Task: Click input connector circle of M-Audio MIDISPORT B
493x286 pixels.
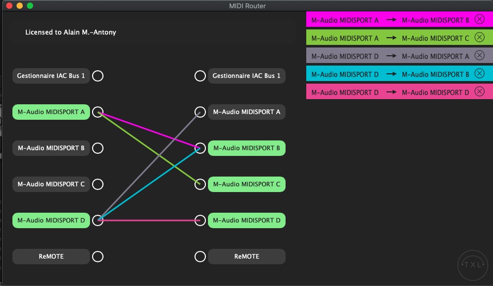Action: [x=98, y=148]
